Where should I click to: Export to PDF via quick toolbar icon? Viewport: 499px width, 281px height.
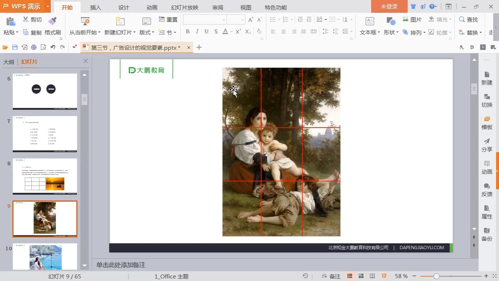25,47
